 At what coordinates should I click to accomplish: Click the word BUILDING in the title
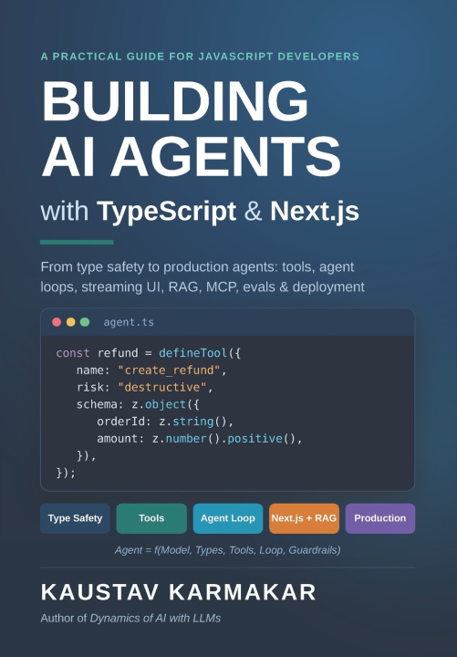[175, 101]
